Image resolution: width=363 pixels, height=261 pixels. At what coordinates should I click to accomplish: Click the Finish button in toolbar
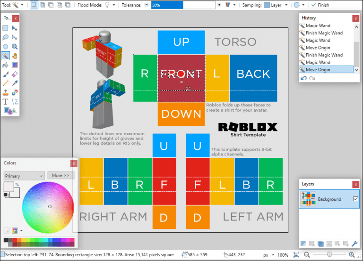click(320, 5)
